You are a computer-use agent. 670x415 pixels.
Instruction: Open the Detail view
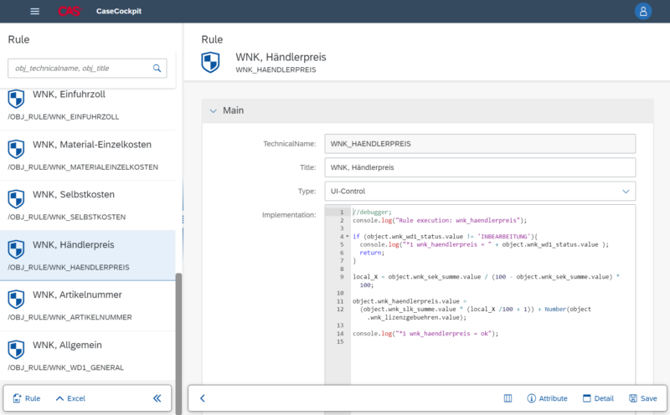598,398
